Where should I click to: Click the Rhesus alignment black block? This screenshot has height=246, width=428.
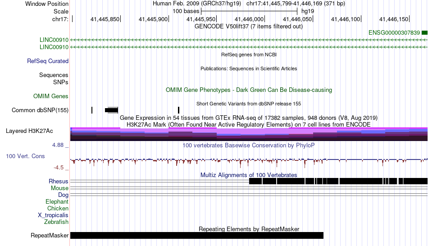tap(338, 181)
